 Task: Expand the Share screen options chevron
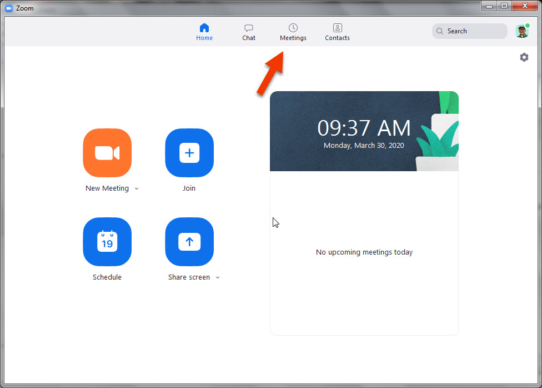tap(218, 277)
